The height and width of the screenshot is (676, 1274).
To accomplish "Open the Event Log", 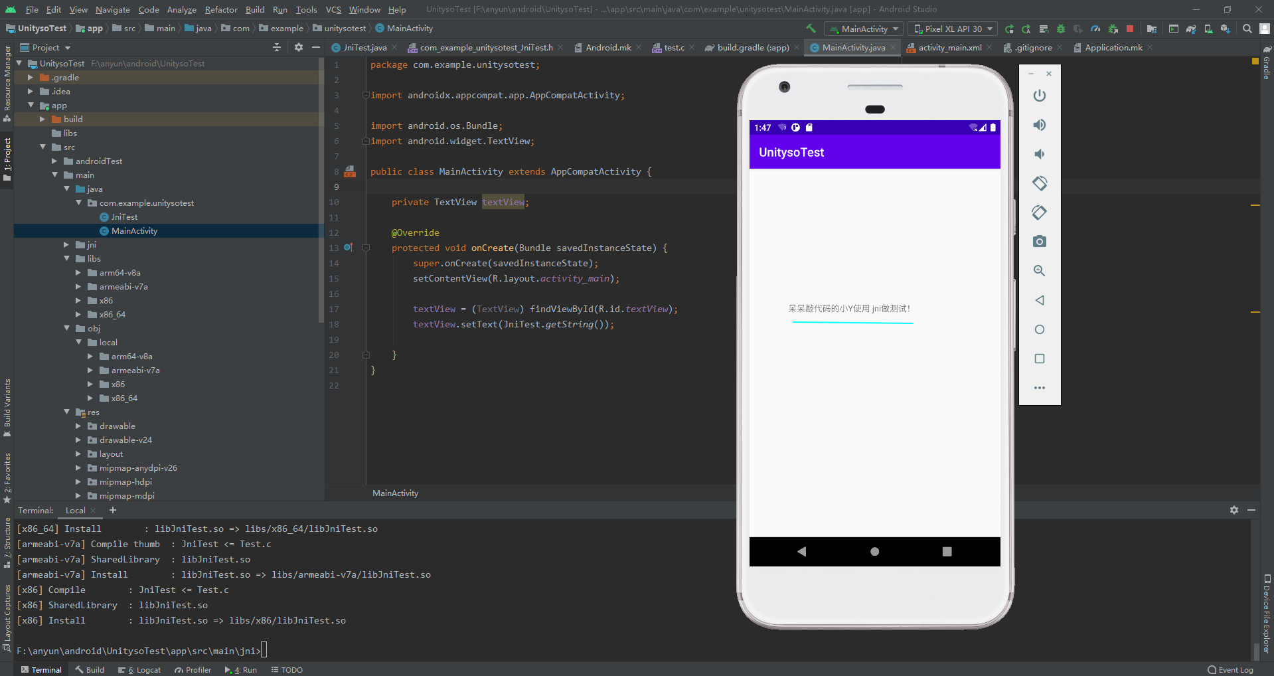I will [1230, 669].
